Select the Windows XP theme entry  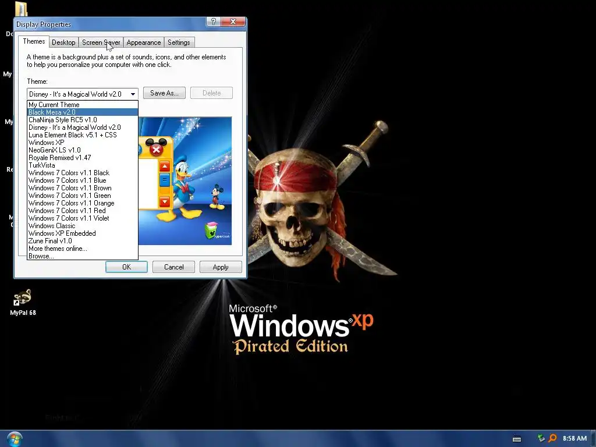coord(83,143)
